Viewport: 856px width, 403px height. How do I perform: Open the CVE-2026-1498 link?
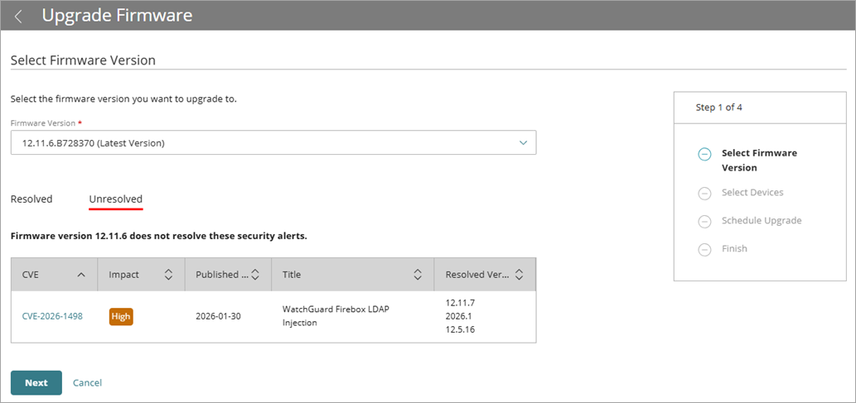coord(52,316)
